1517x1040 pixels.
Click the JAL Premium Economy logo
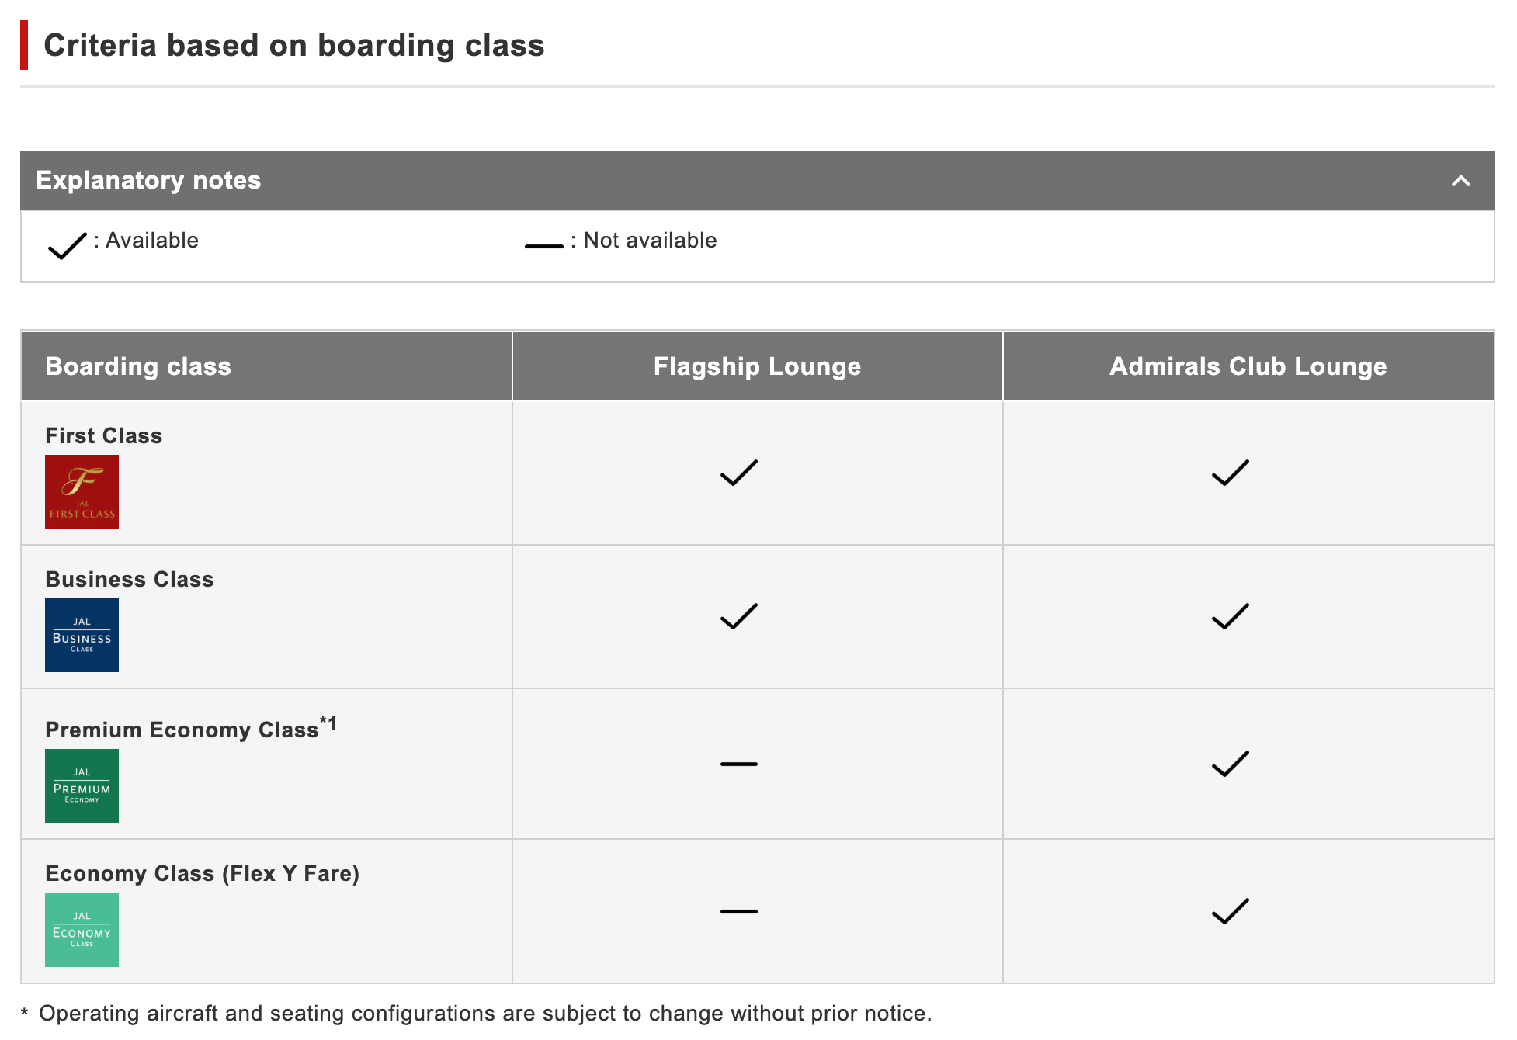[82, 785]
